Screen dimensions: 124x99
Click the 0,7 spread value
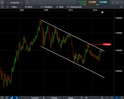tap(98, 4)
